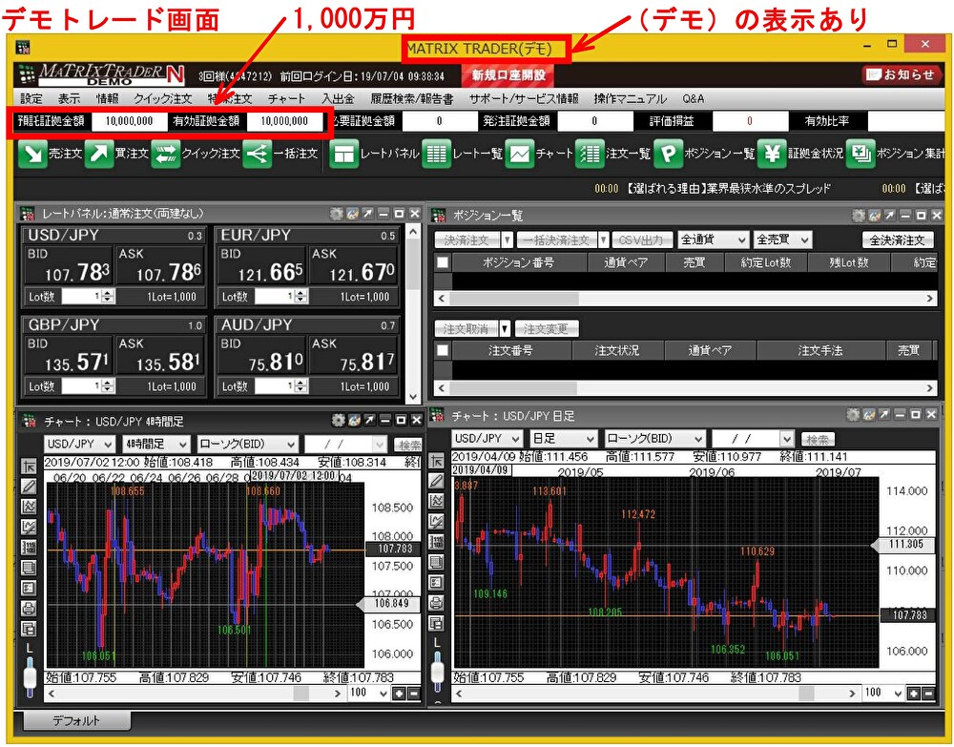The width and height of the screenshot is (954, 747).
Task: Open the USD/JPY pair dropdown in the 4-hour chart
Action: click(x=79, y=444)
